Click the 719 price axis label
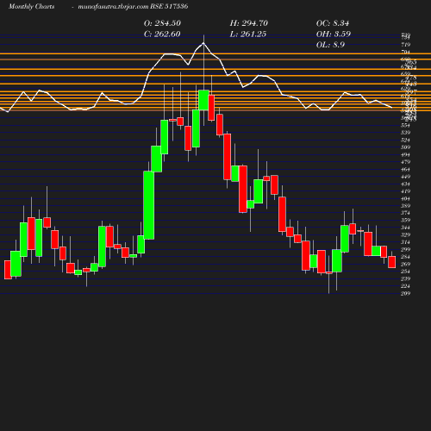The width and height of the screenshot is (431, 431). [405, 45]
